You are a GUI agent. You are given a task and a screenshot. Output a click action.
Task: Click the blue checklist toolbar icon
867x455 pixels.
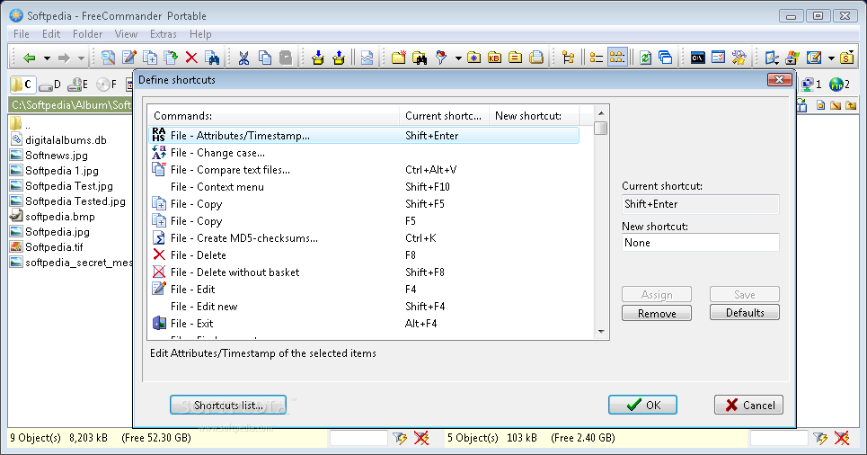click(718, 58)
